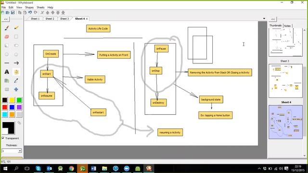Select the Ellipse shape tool
Image resolution: width=308 pixels, height=173 pixels.
click(x=16, y=46)
